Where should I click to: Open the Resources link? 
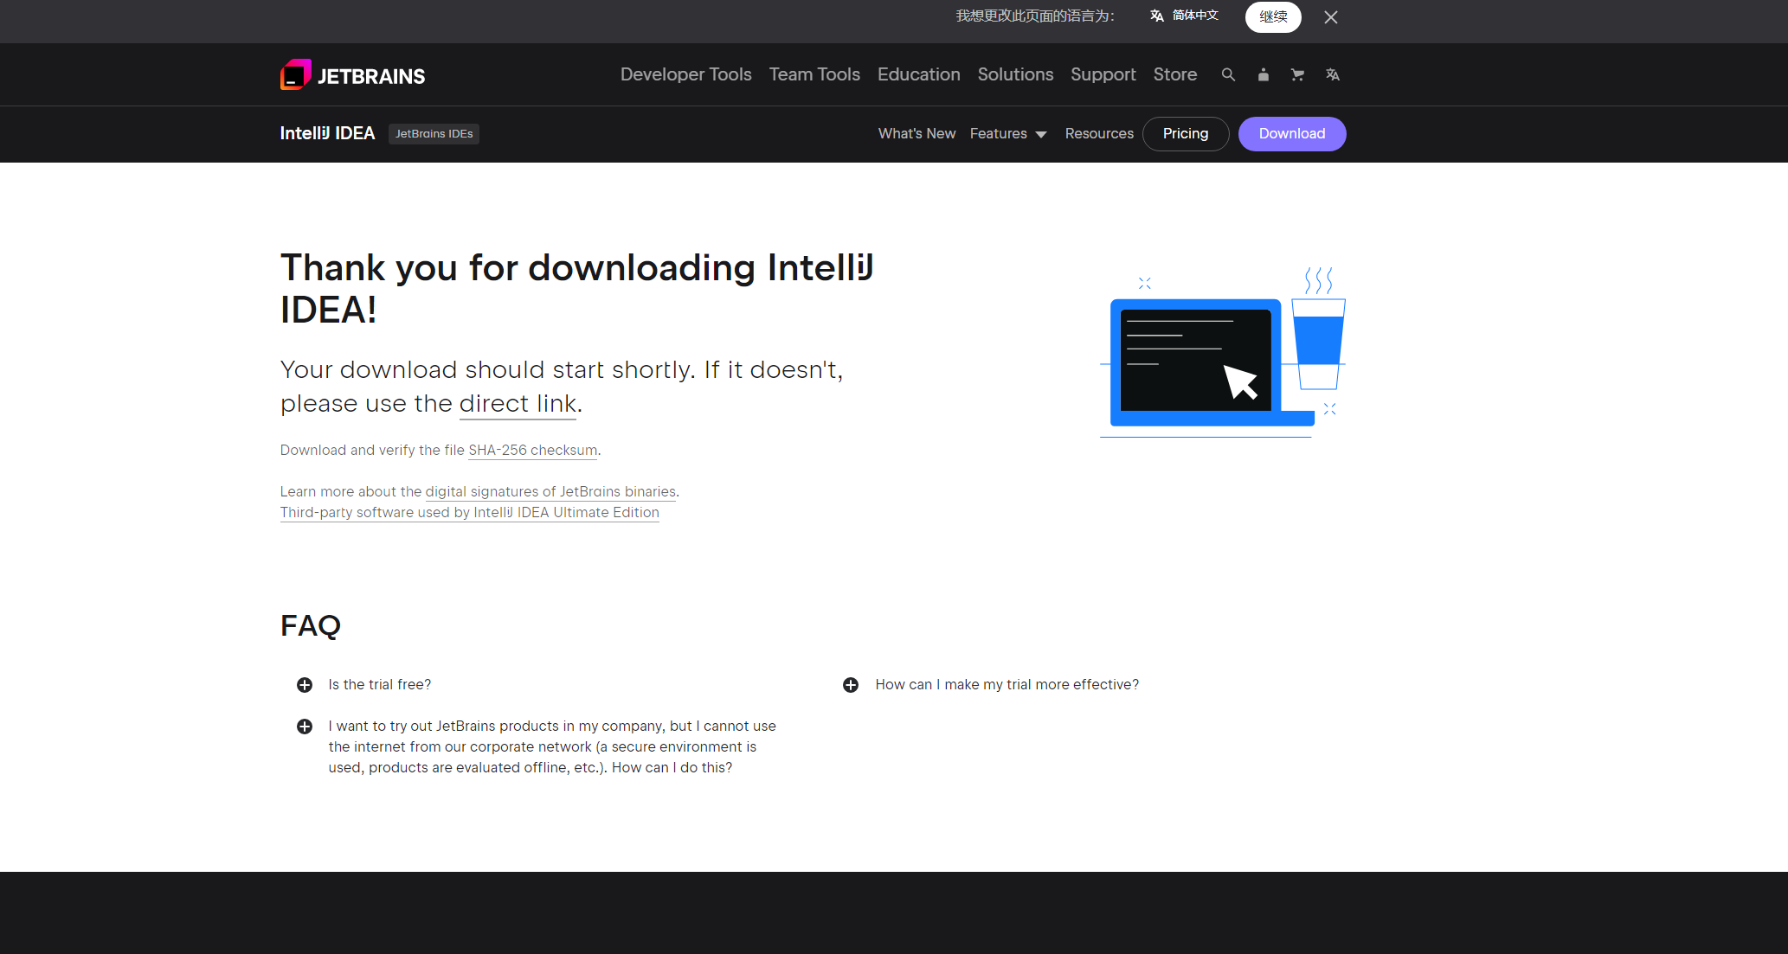pos(1099,133)
